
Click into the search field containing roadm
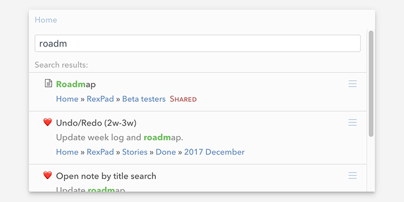point(198,43)
